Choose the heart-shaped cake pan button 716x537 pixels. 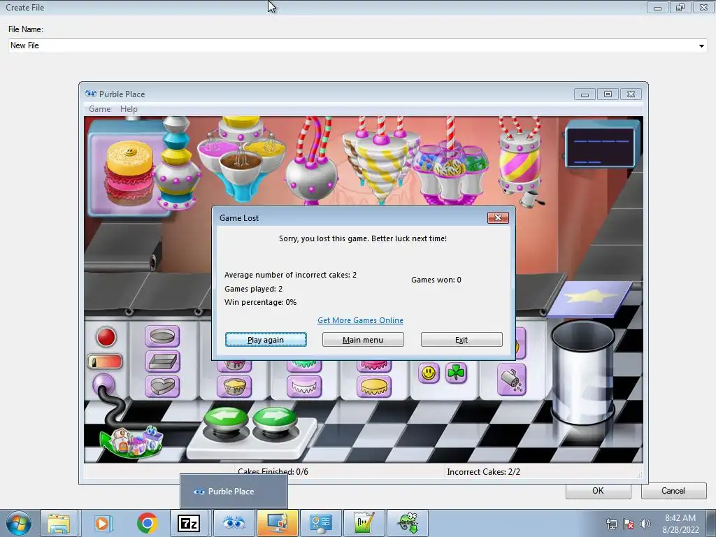[162, 386]
